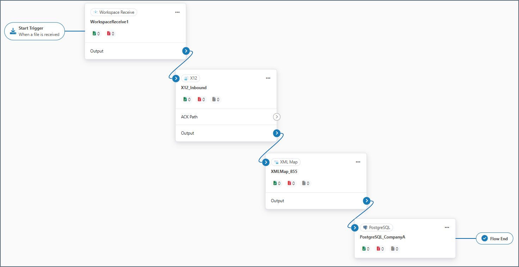This screenshot has height=267, width=519.
Task: Click the Flow End node
Action: (494, 238)
